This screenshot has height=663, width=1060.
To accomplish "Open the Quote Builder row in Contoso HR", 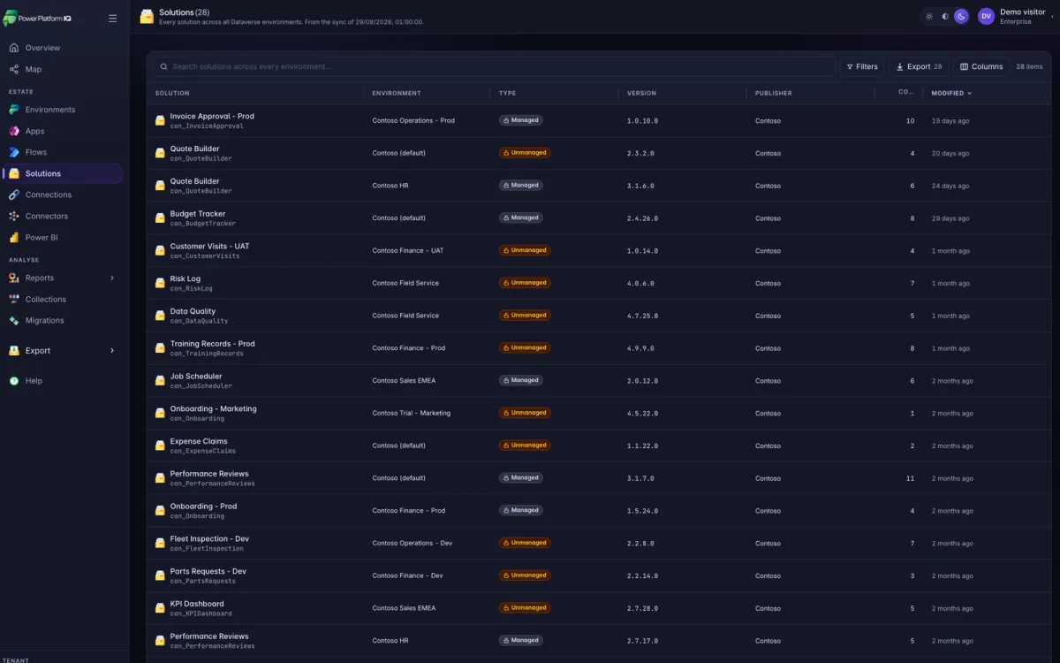I will [600, 186].
